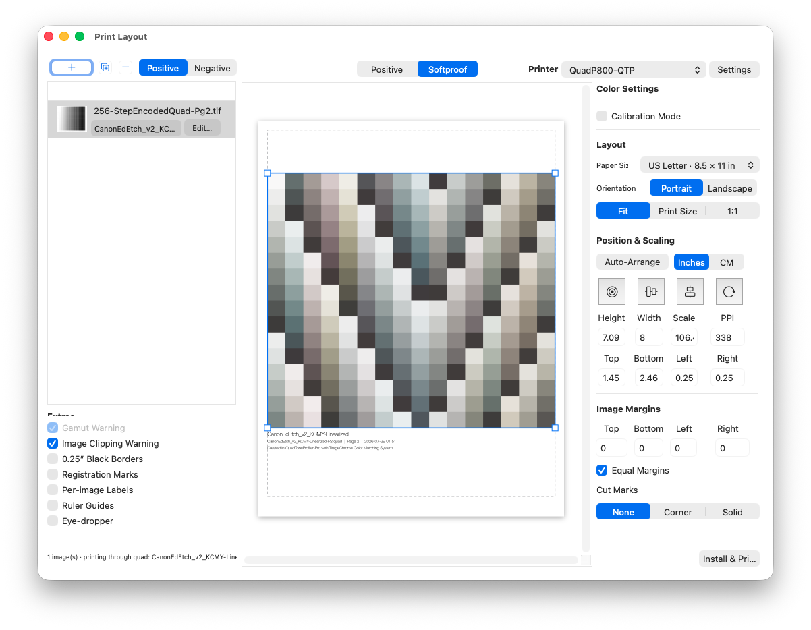Select the Negative image mode segment
This screenshot has width=811, height=630.
pyautogui.click(x=213, y=68)
